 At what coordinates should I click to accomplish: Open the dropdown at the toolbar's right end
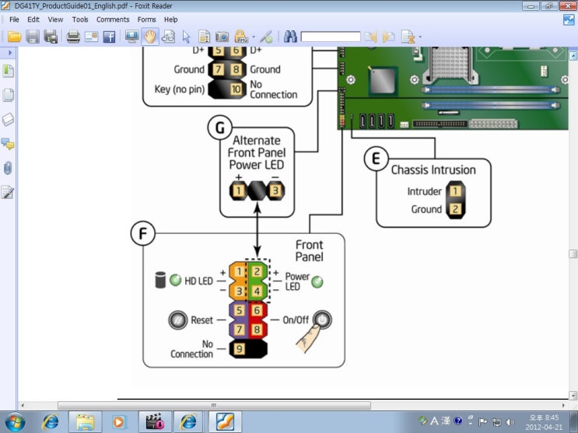[x=420, y=37]
